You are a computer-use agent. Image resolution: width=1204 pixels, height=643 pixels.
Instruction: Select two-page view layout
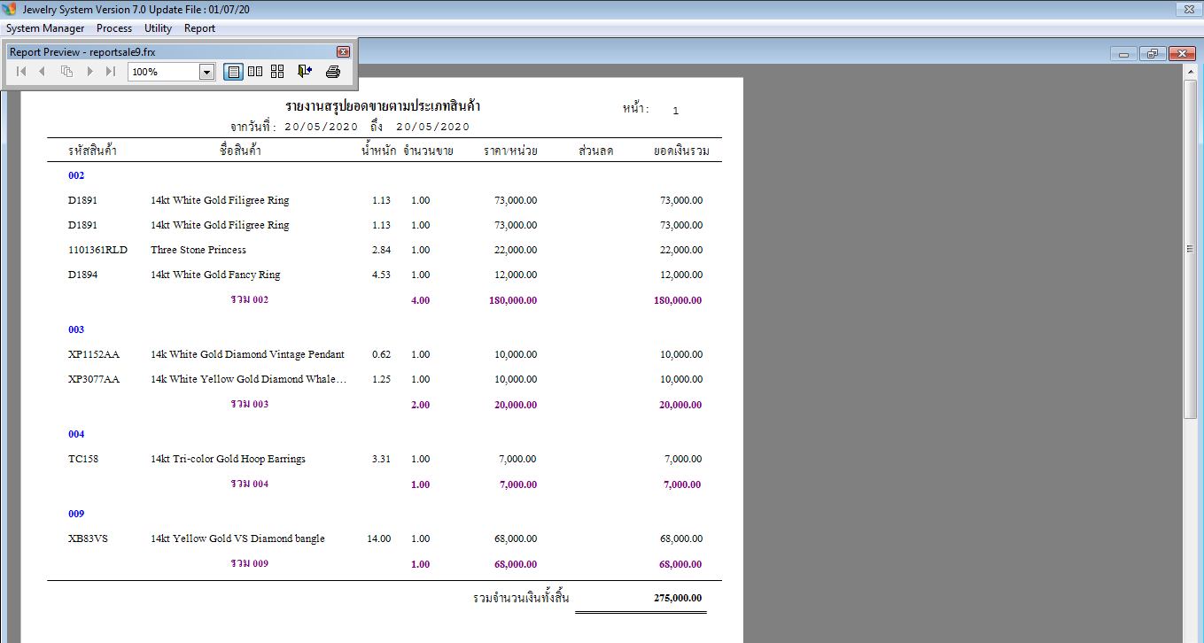(255, 72)
